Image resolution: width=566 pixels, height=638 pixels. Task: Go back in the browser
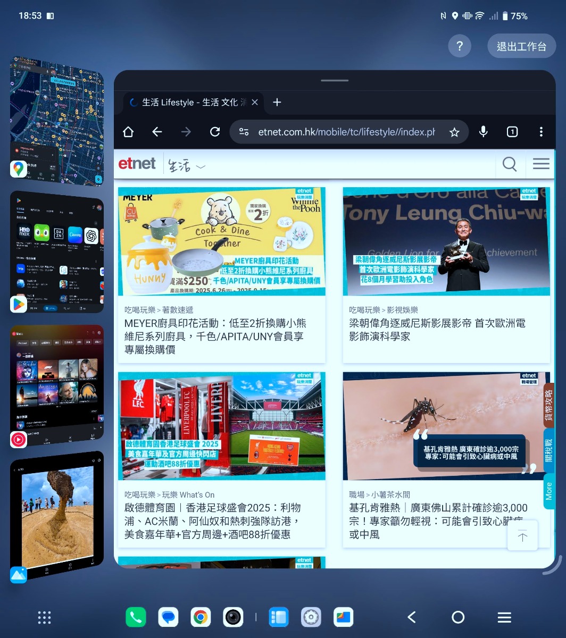(x=157, y=132)
